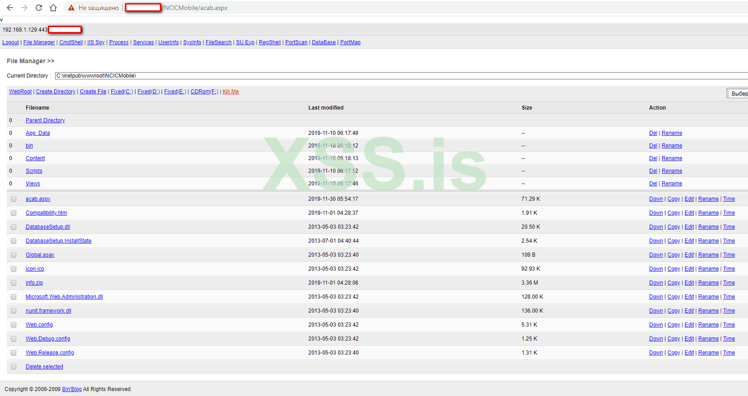
Task: Edit the Web.config file
Action: [689, 325]
